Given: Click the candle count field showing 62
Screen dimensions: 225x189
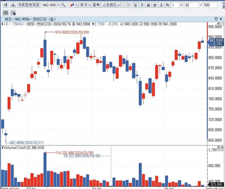Looking at the screenshot, I should tap(192, 5).
